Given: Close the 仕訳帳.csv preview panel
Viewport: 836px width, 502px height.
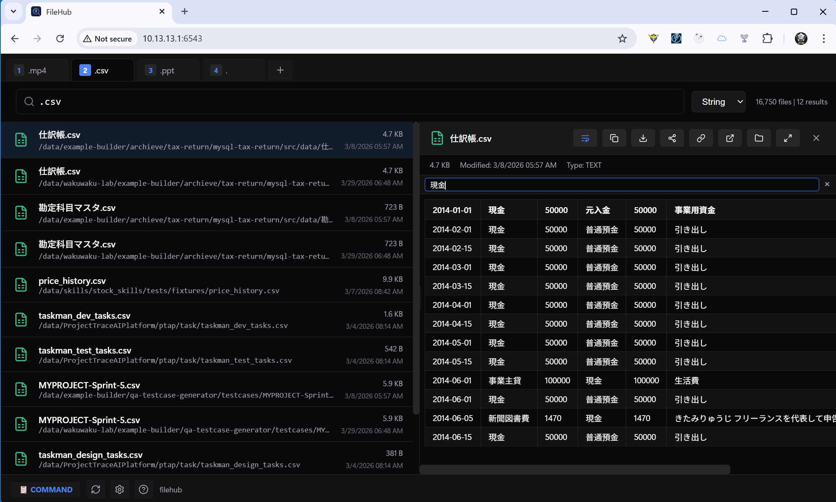Looking at the screenshot, I should (x=817, y=138).
